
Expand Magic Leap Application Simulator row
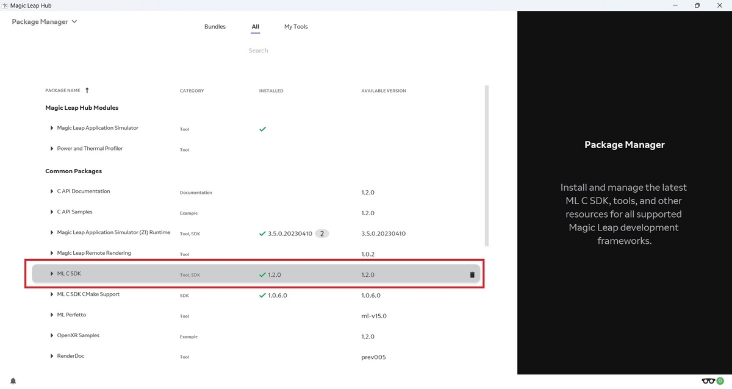(x=52, y=128)
